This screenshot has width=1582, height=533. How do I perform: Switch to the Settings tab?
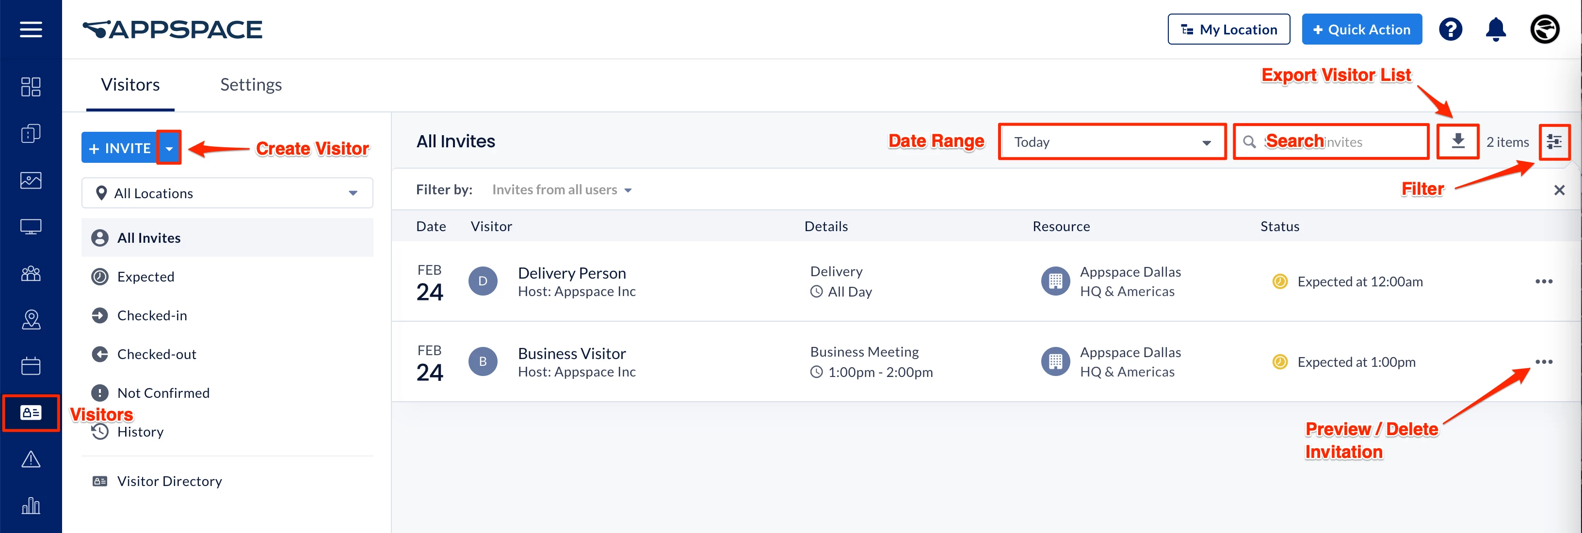[x=251, y=85]
